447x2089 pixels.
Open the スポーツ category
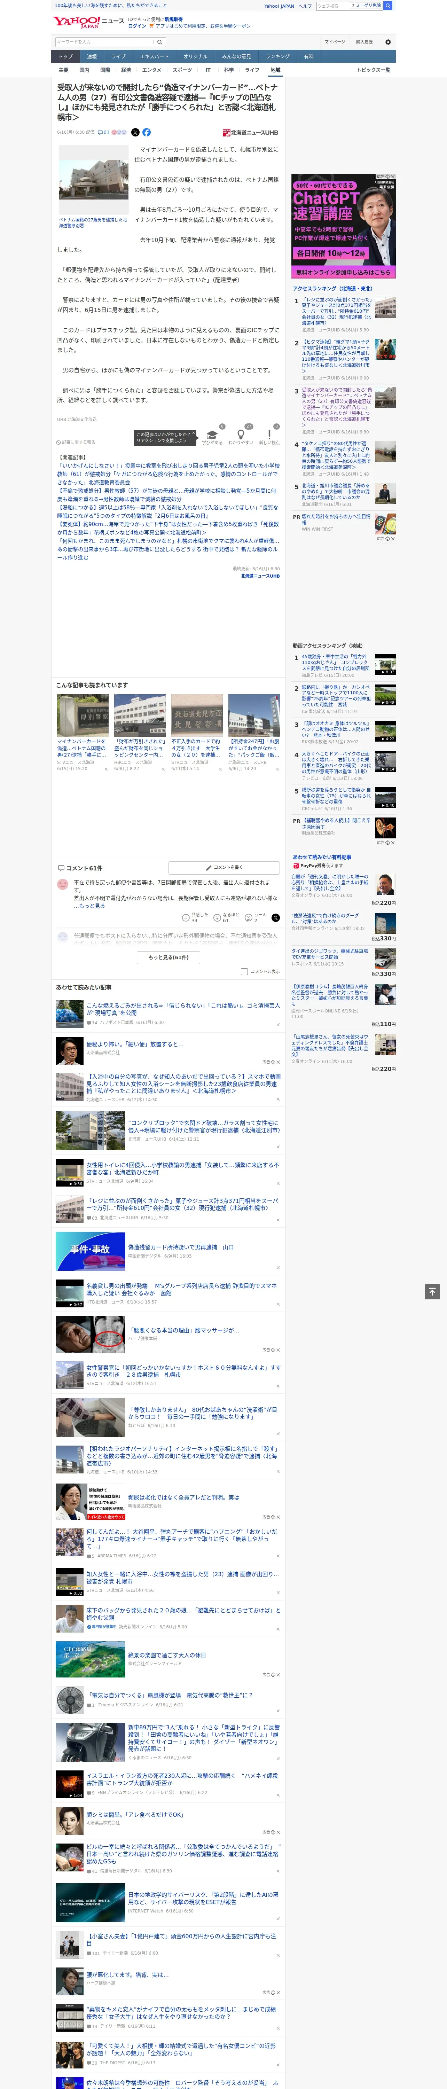point(182,70)
